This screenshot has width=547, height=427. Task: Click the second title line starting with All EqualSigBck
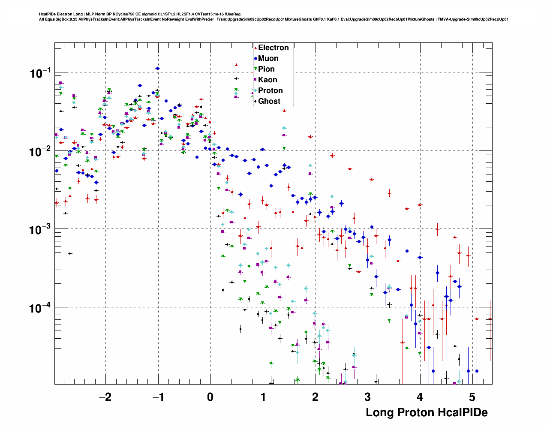pos(273,19)
